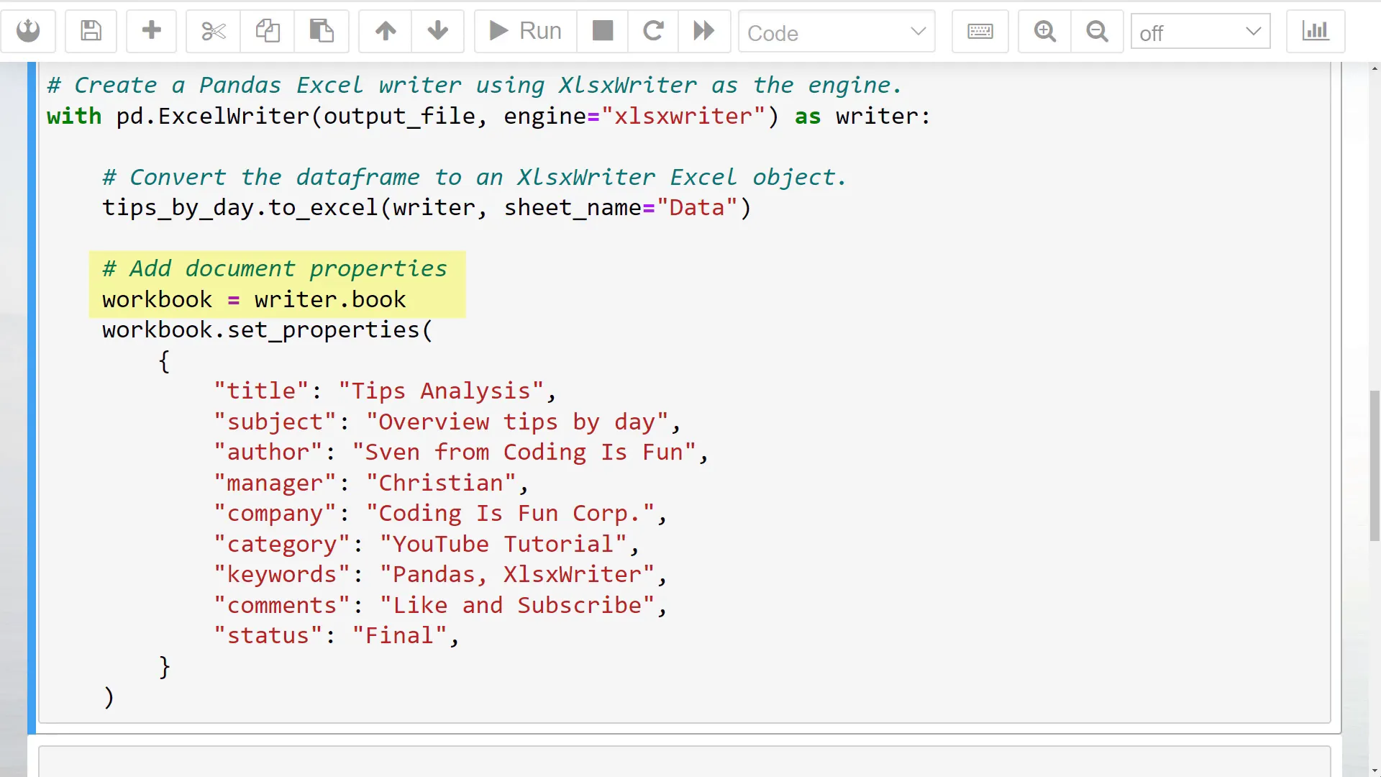Open the 'off' dropdown menu

1199,32
